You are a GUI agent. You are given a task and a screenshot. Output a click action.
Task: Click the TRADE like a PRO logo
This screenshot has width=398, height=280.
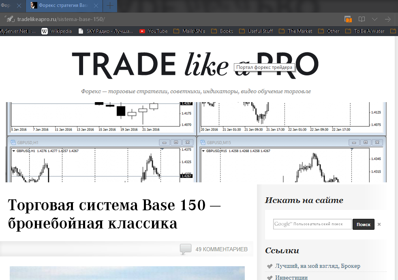pos(195,65)
